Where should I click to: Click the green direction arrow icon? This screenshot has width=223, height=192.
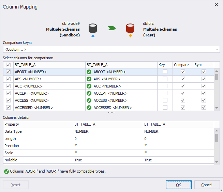tap(112, 28)
